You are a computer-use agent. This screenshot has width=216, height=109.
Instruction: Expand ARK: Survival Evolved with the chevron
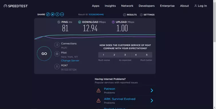(x=152, y=101)
